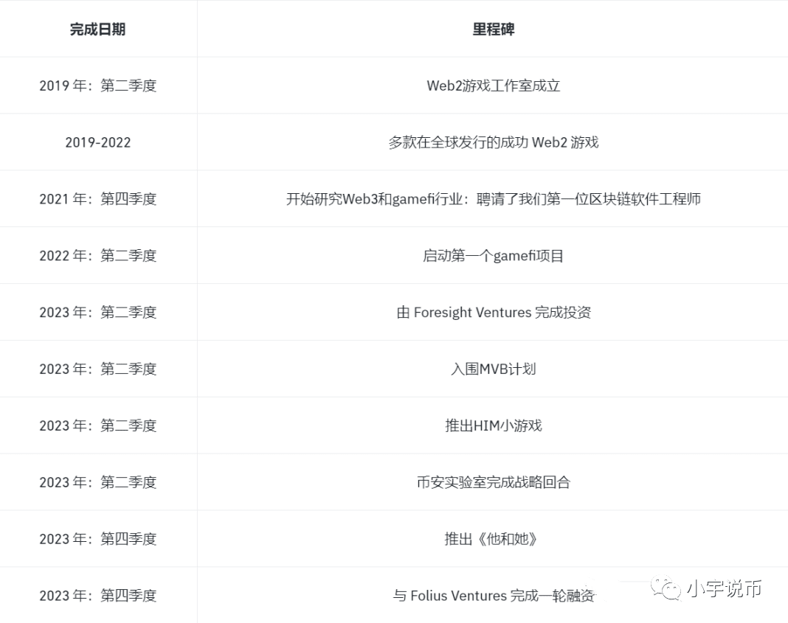Select the 推出HIM小游戏 milestone cell
The height and width of the screenshot is (623, 788).
click(x=492, y=425)
